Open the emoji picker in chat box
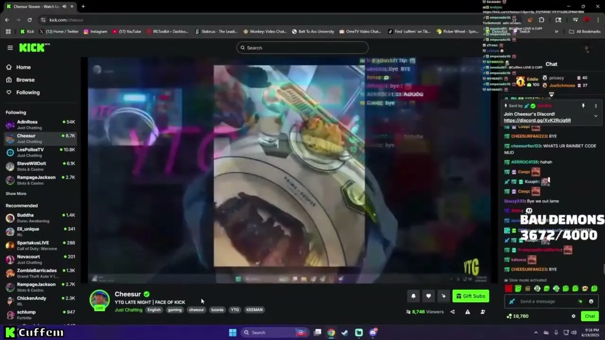Viewport: 605px width, 340px height. point(591,301)
